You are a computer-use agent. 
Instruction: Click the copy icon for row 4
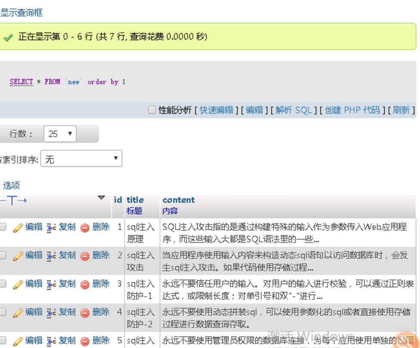[x=51, y=313]
